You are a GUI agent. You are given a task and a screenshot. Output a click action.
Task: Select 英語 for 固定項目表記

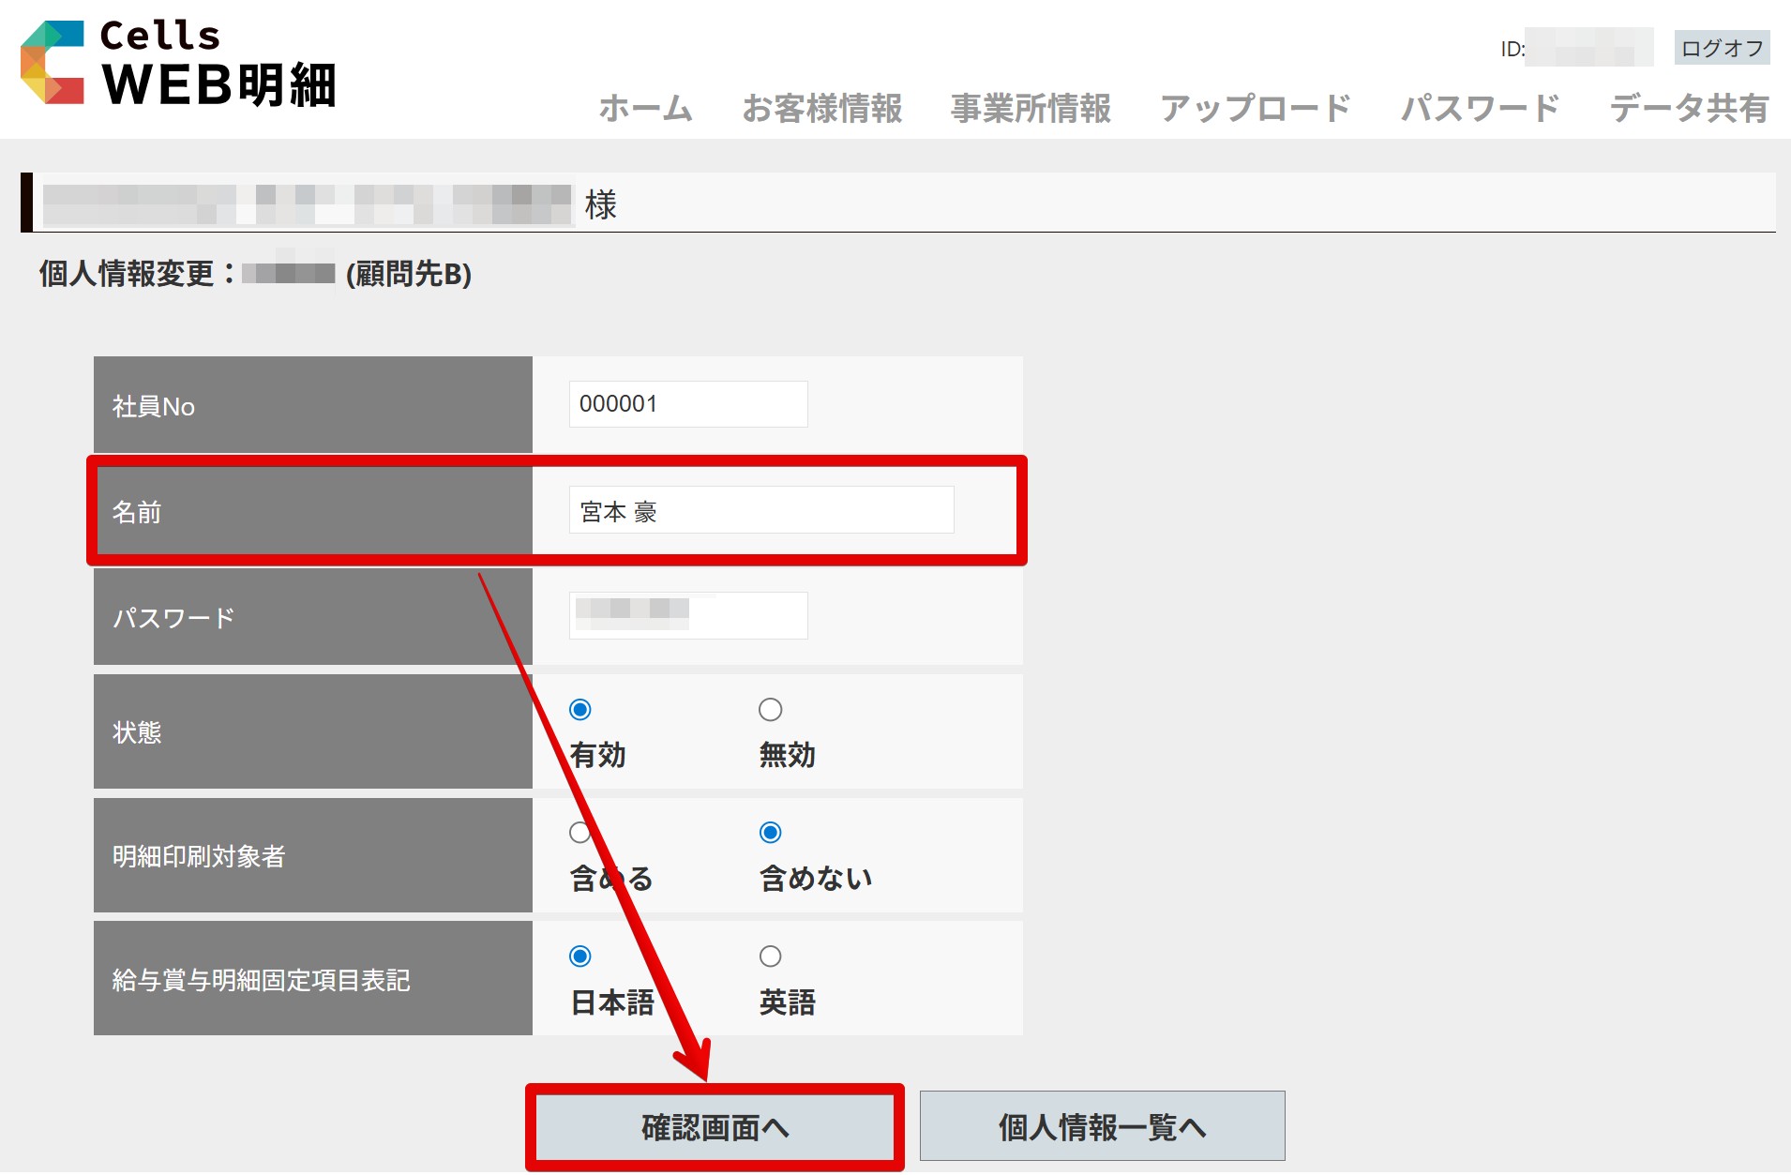tap(770, 957)
